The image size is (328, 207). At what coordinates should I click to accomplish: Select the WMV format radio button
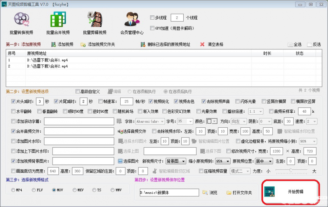tap(113, 190)
